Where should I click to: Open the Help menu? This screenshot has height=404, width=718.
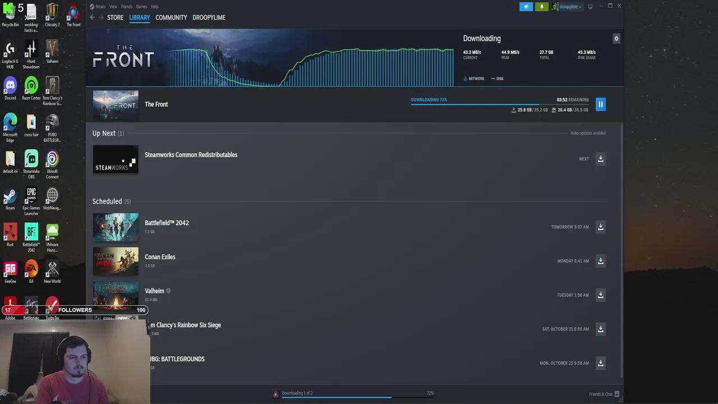[x=155, y=7]
